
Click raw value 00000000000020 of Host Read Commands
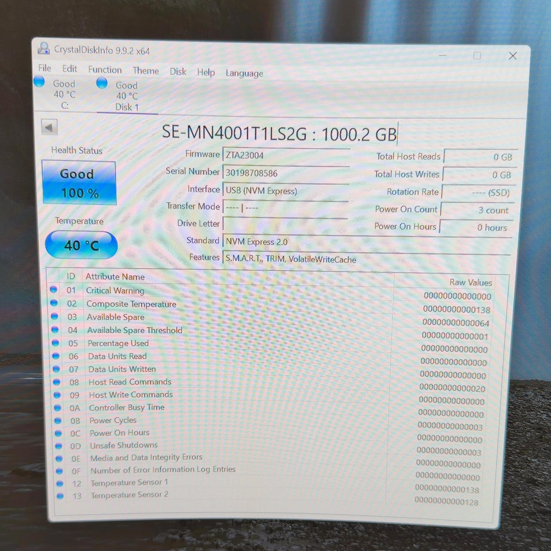pyautogui.click(x=452, y=388)
